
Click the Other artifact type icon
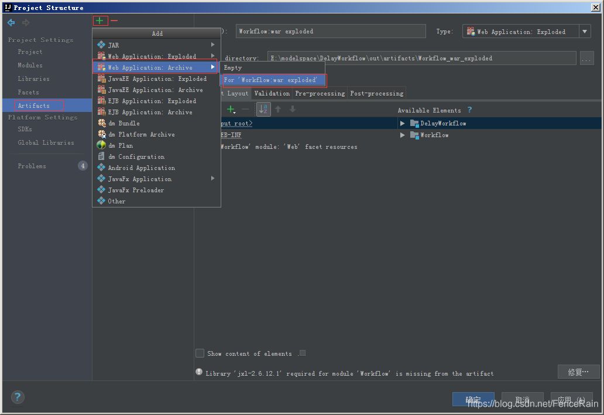click(101, 201)
